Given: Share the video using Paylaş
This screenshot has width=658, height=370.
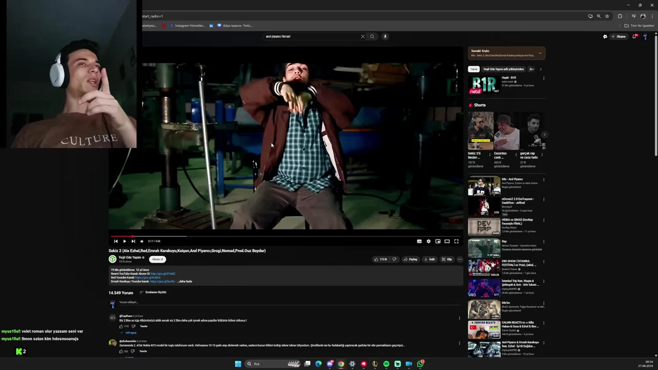Looking at the screenshot, I should 410,260.
